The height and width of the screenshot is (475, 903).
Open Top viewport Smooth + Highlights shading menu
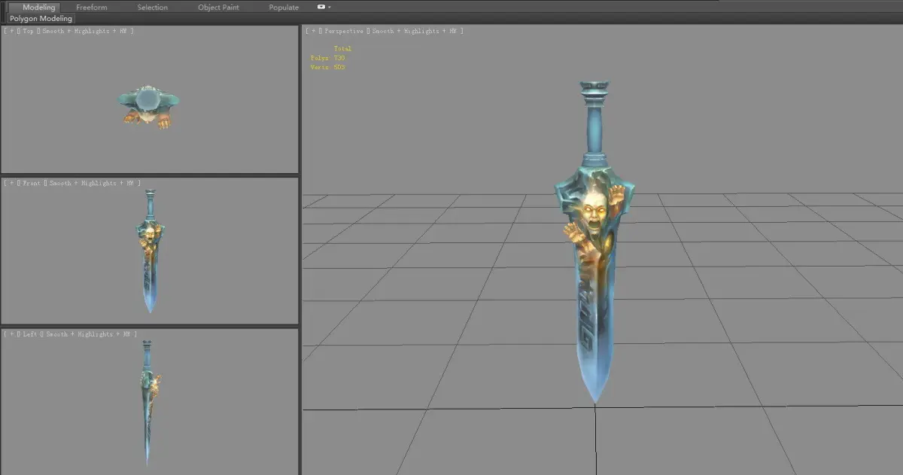coord(86,31)
